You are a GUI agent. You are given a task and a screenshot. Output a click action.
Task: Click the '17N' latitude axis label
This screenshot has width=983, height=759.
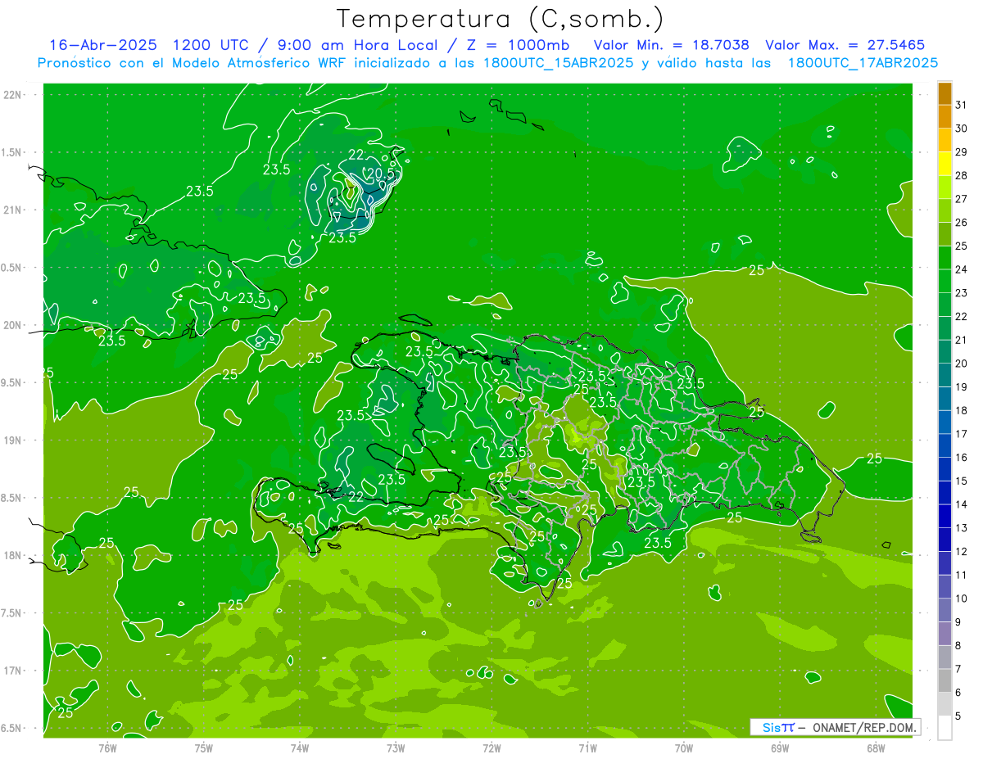13,671
